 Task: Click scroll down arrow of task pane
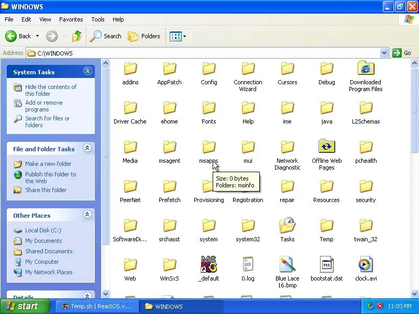point(106,294)
